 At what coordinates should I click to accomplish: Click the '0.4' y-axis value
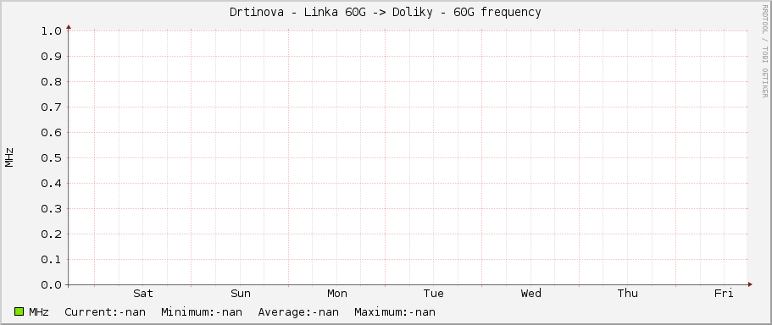(52, 184)
